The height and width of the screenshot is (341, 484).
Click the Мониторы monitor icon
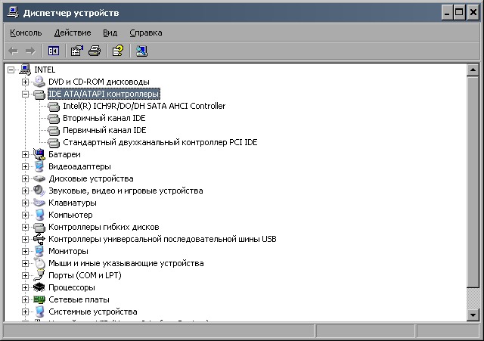(x=39, y=251)
